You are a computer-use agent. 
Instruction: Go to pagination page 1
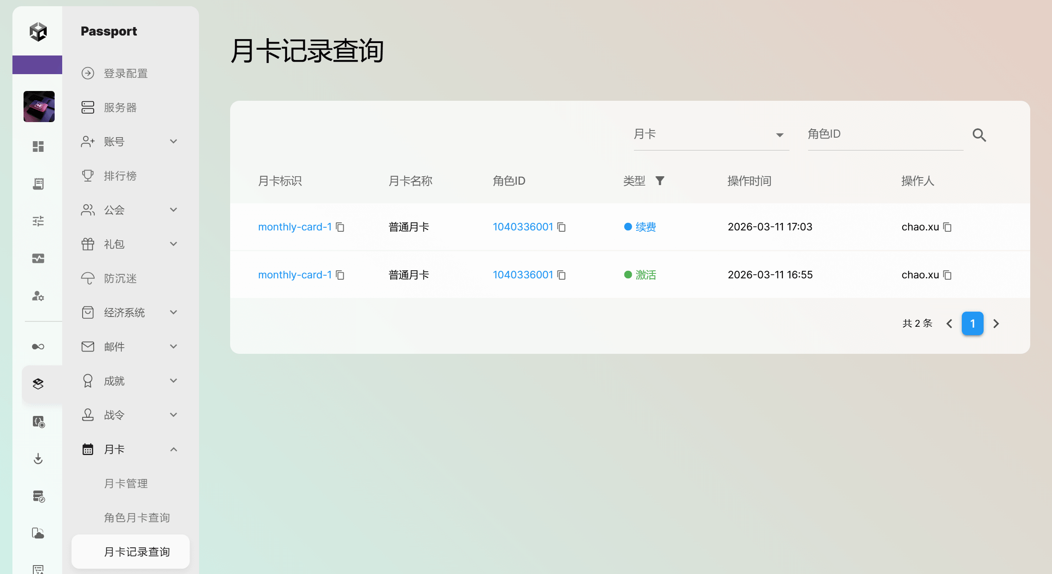point(972,324)
